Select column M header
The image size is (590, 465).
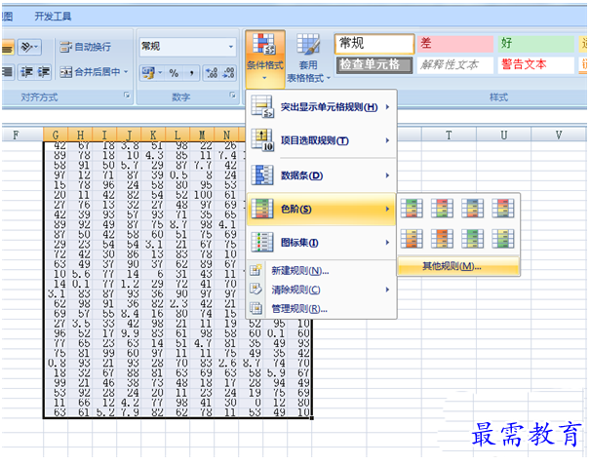[x=202, y=135]
